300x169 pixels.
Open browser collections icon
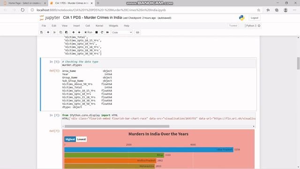coord(277,10)
